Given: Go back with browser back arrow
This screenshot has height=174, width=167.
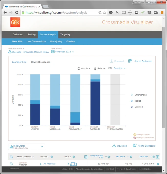Looking at the screenshot, I should (x=5, y=13).
